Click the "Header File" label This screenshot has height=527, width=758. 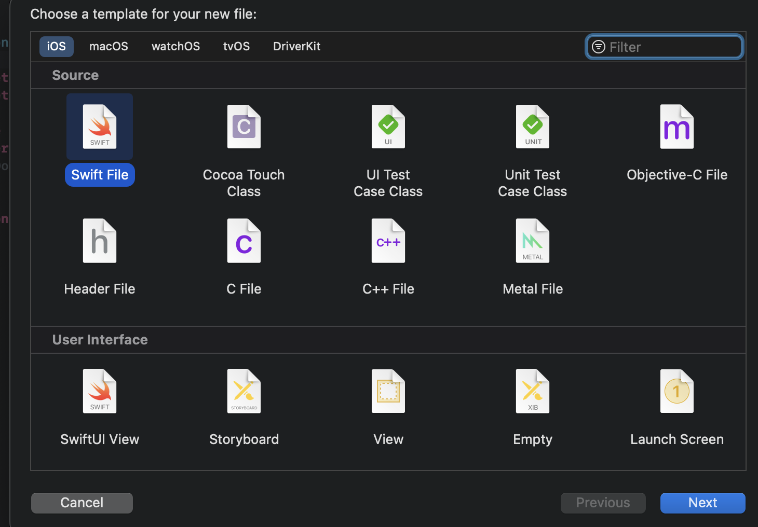pyautogui.click(x=100, y=289)
